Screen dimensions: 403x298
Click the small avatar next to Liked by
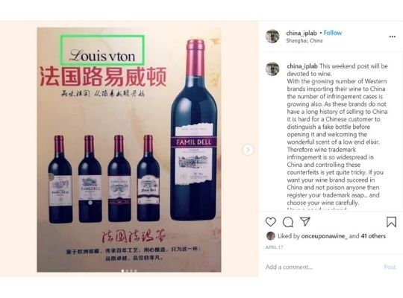[271, 236]
